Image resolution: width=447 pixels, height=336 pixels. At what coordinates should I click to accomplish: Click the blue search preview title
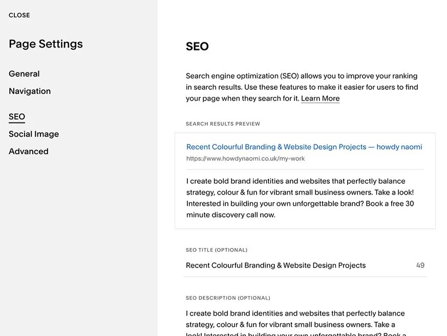pyautogui.click(x=304, y=147)
